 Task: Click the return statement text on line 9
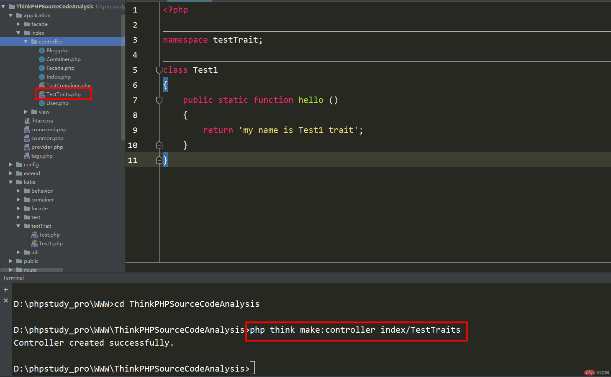[283, 130]
